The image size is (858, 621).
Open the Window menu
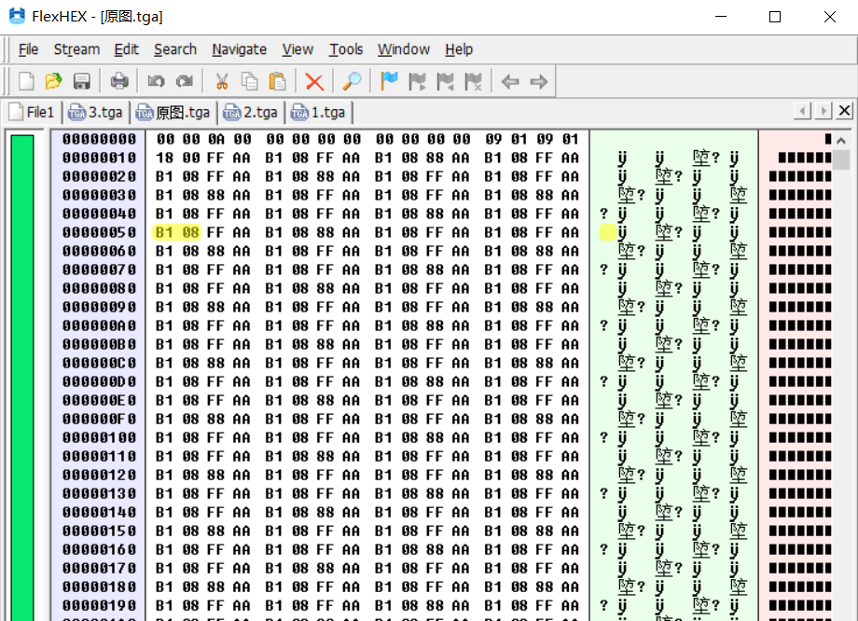pos(404,49)
